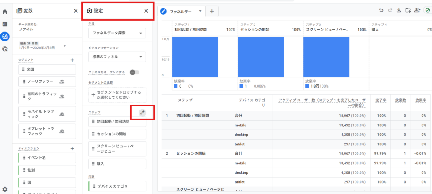Viewport: 432px width, 194px height.
Task: Open Admin settings gear at bottom left
Action: coord(5,189)
